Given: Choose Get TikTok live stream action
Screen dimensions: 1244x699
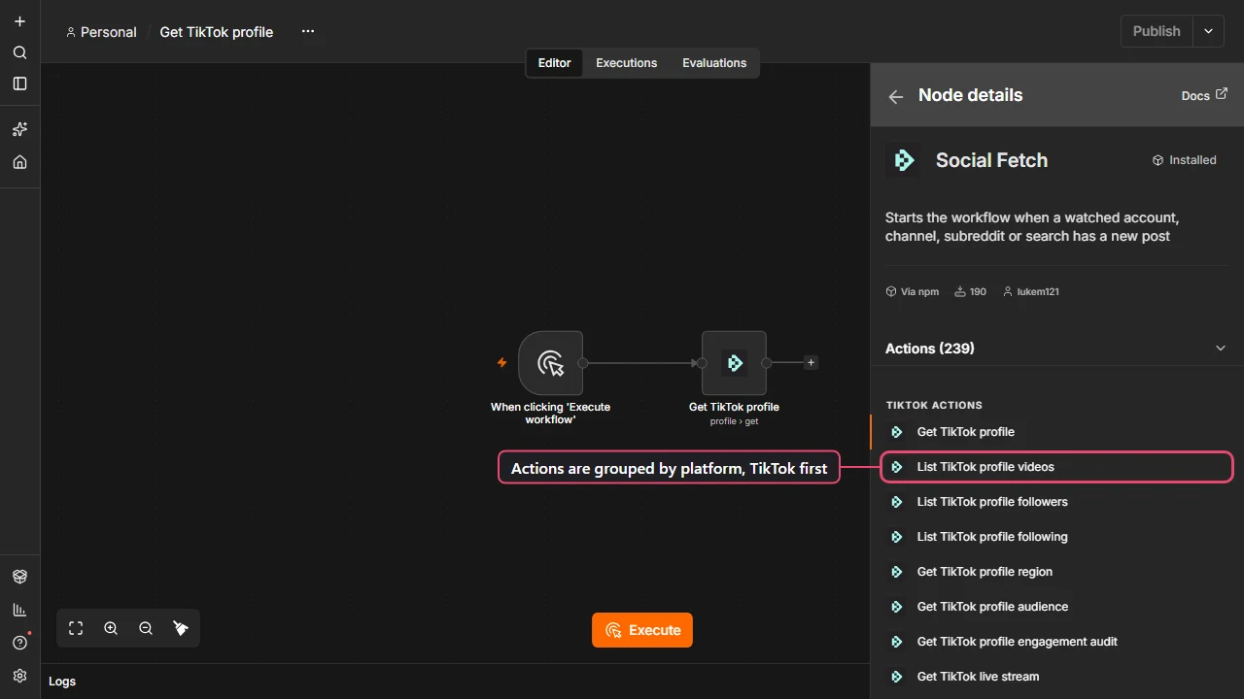Looking at the screenshot, I should point(1056,677).
